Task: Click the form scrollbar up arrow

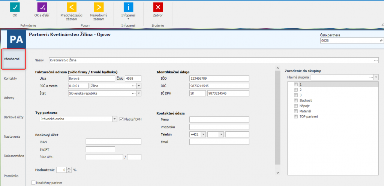Action: (x=277, y=68)
